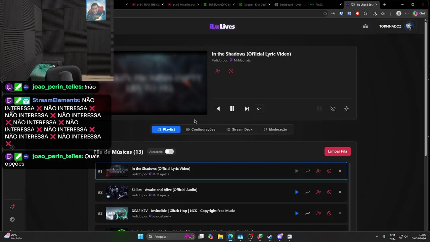Switch to FEAR THE CL... browser tab
Viewport: 430px width, 242px height.
pos(147,5)
